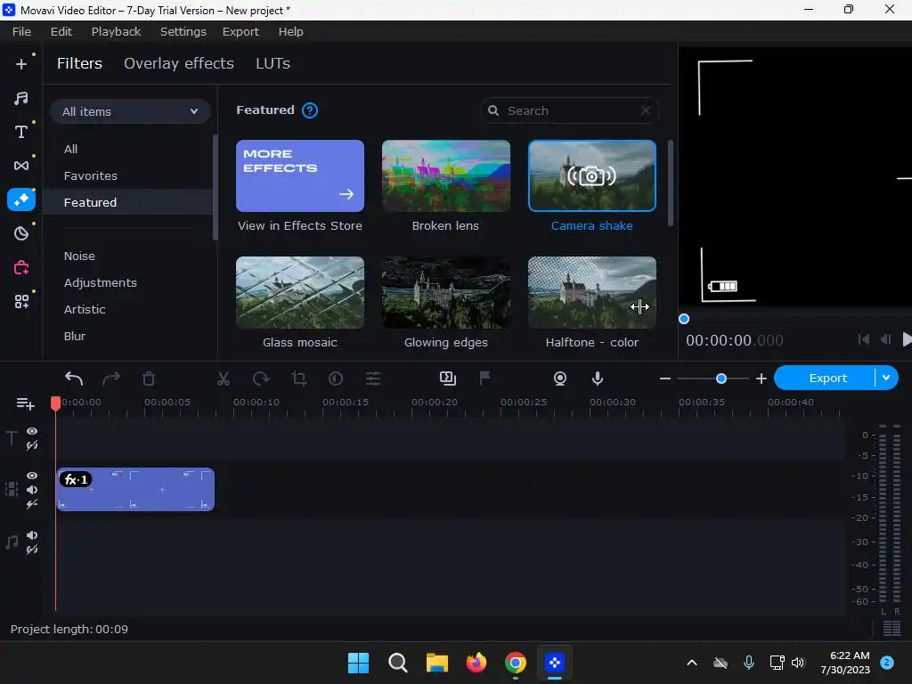This screenshot has width=912, height=684.
Task: Open the Sounds and music sidebar panel
Action: click(x=21, y=98)
